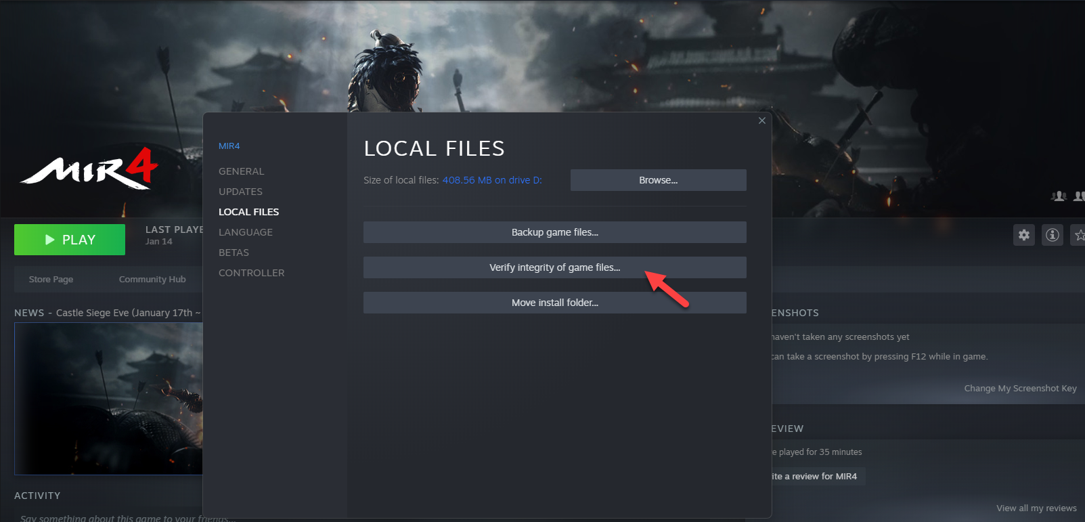
Task: Click Move install folder... button
Action: [x=554, y=303]
